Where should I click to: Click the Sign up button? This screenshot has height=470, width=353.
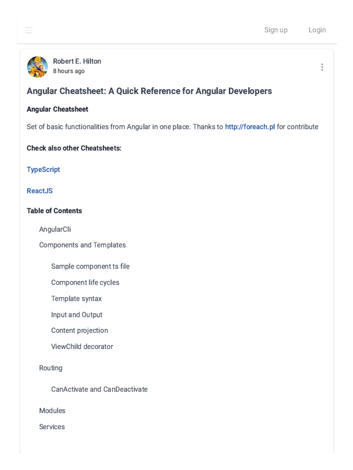(x=276, y=30)
